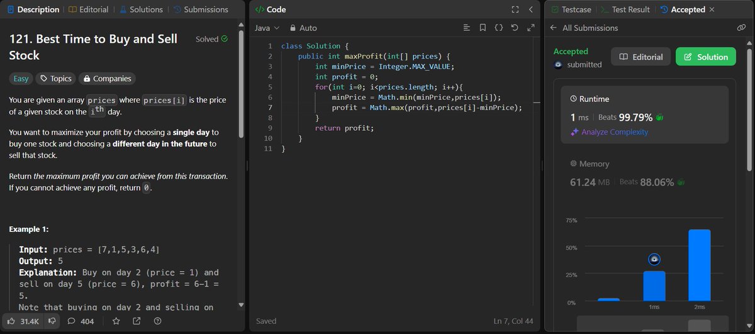This screenshot has width=755, height=334.
Task: Click fullscreen icon in Code panel header
Action: click(515, 9)
